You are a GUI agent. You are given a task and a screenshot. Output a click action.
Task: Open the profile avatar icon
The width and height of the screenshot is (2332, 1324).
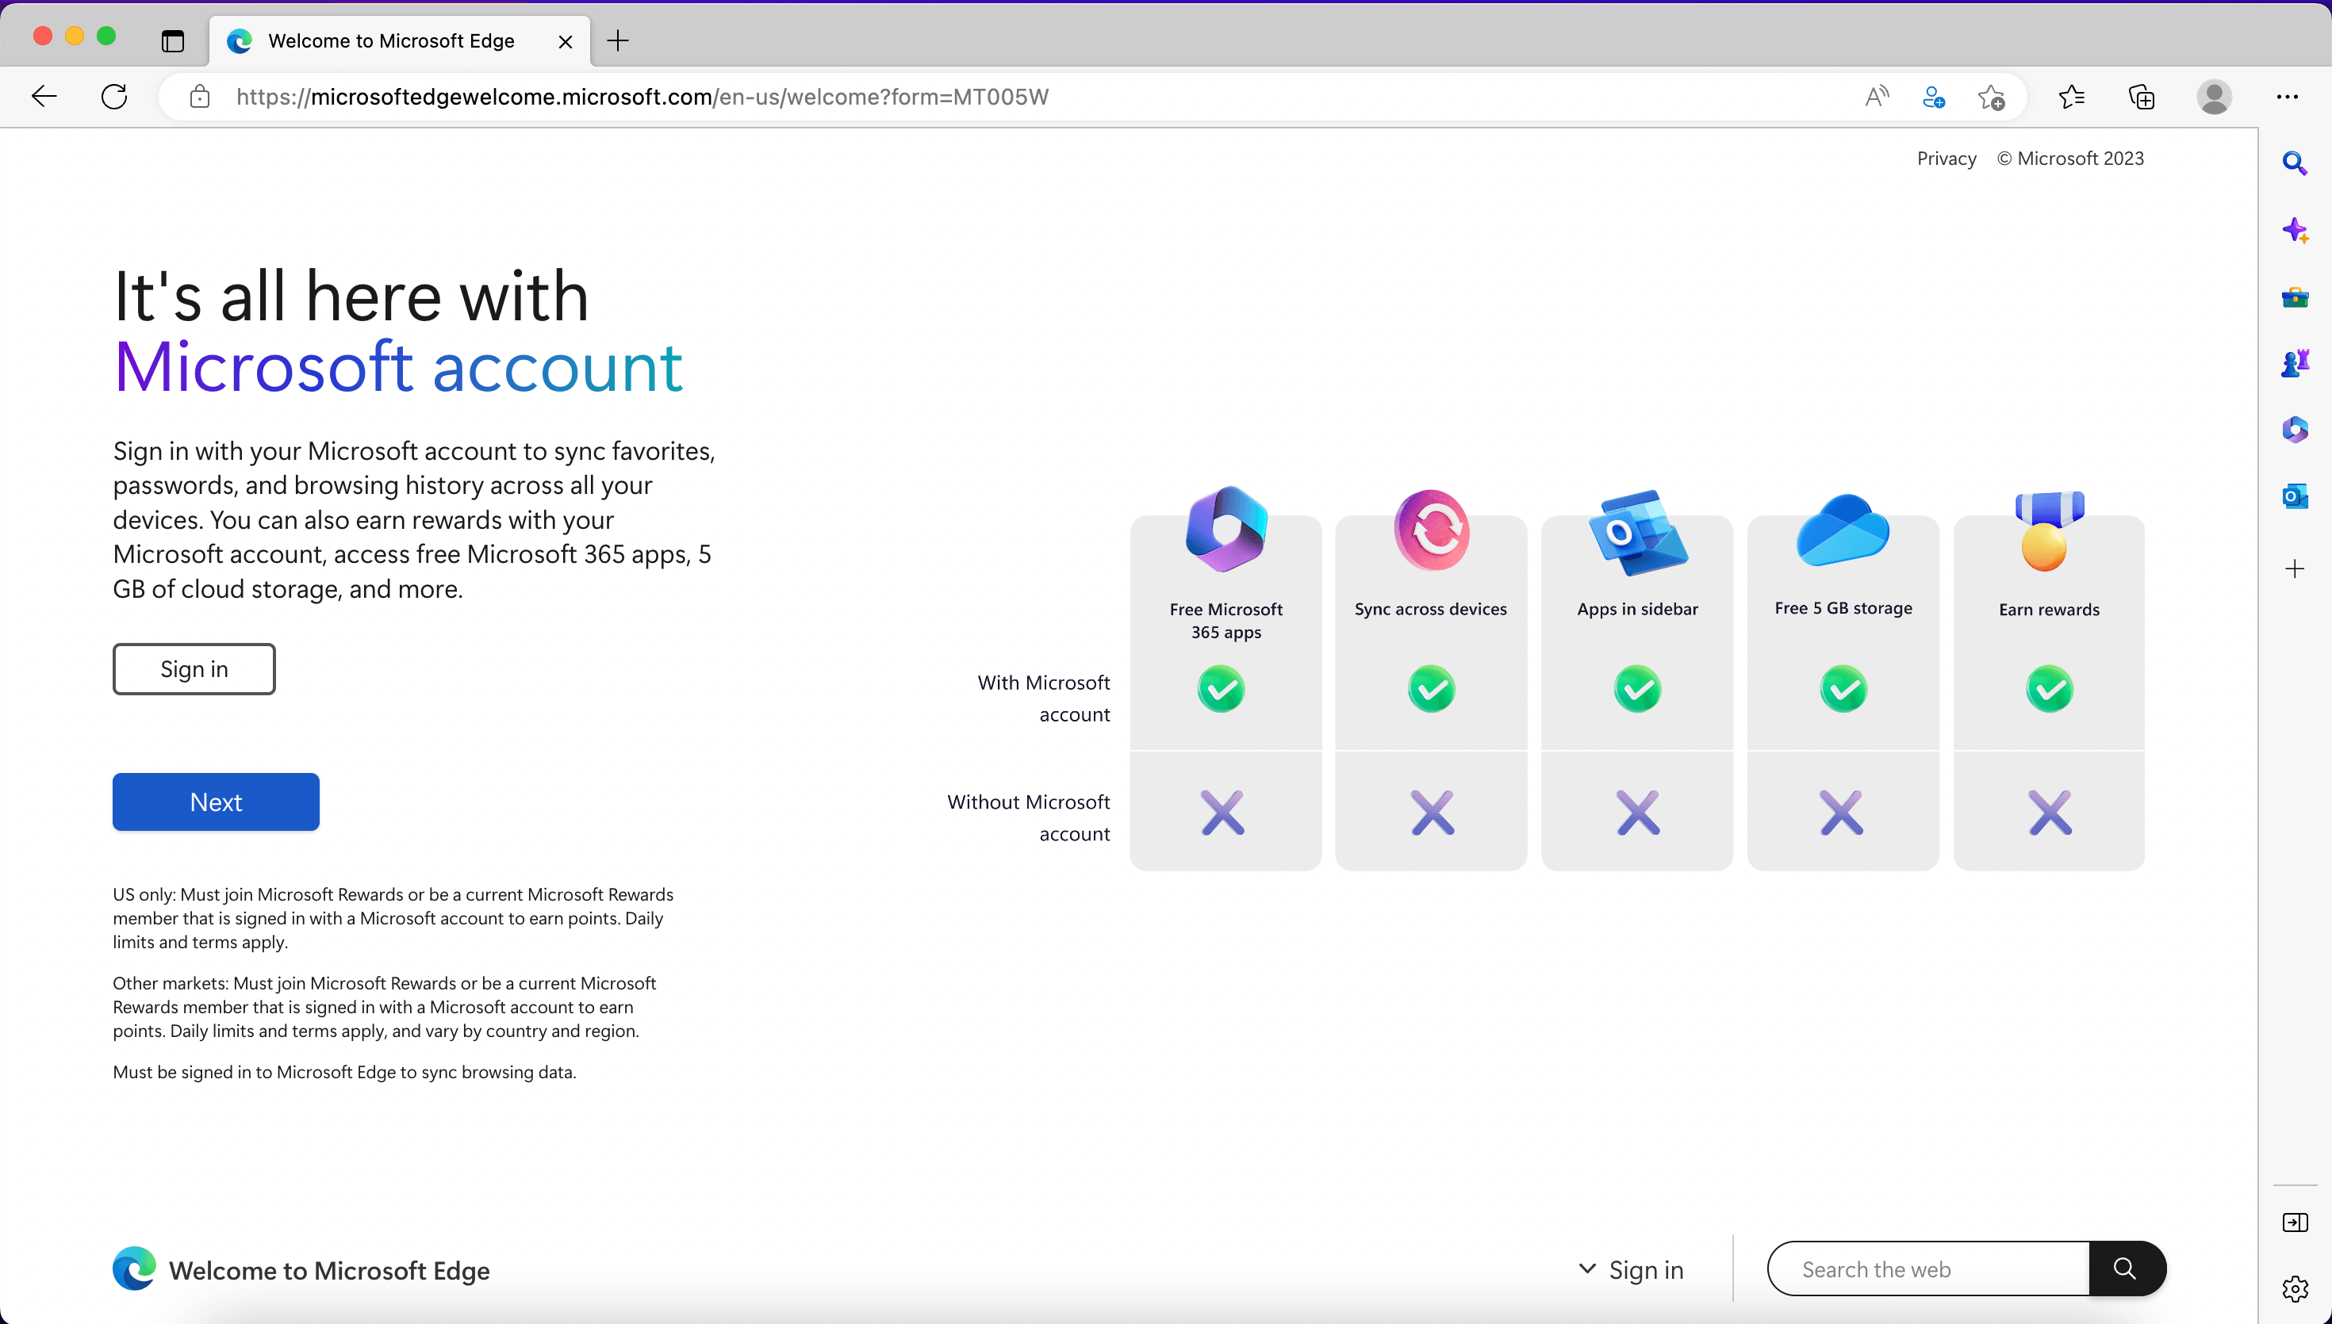(x=2214, y=97)
